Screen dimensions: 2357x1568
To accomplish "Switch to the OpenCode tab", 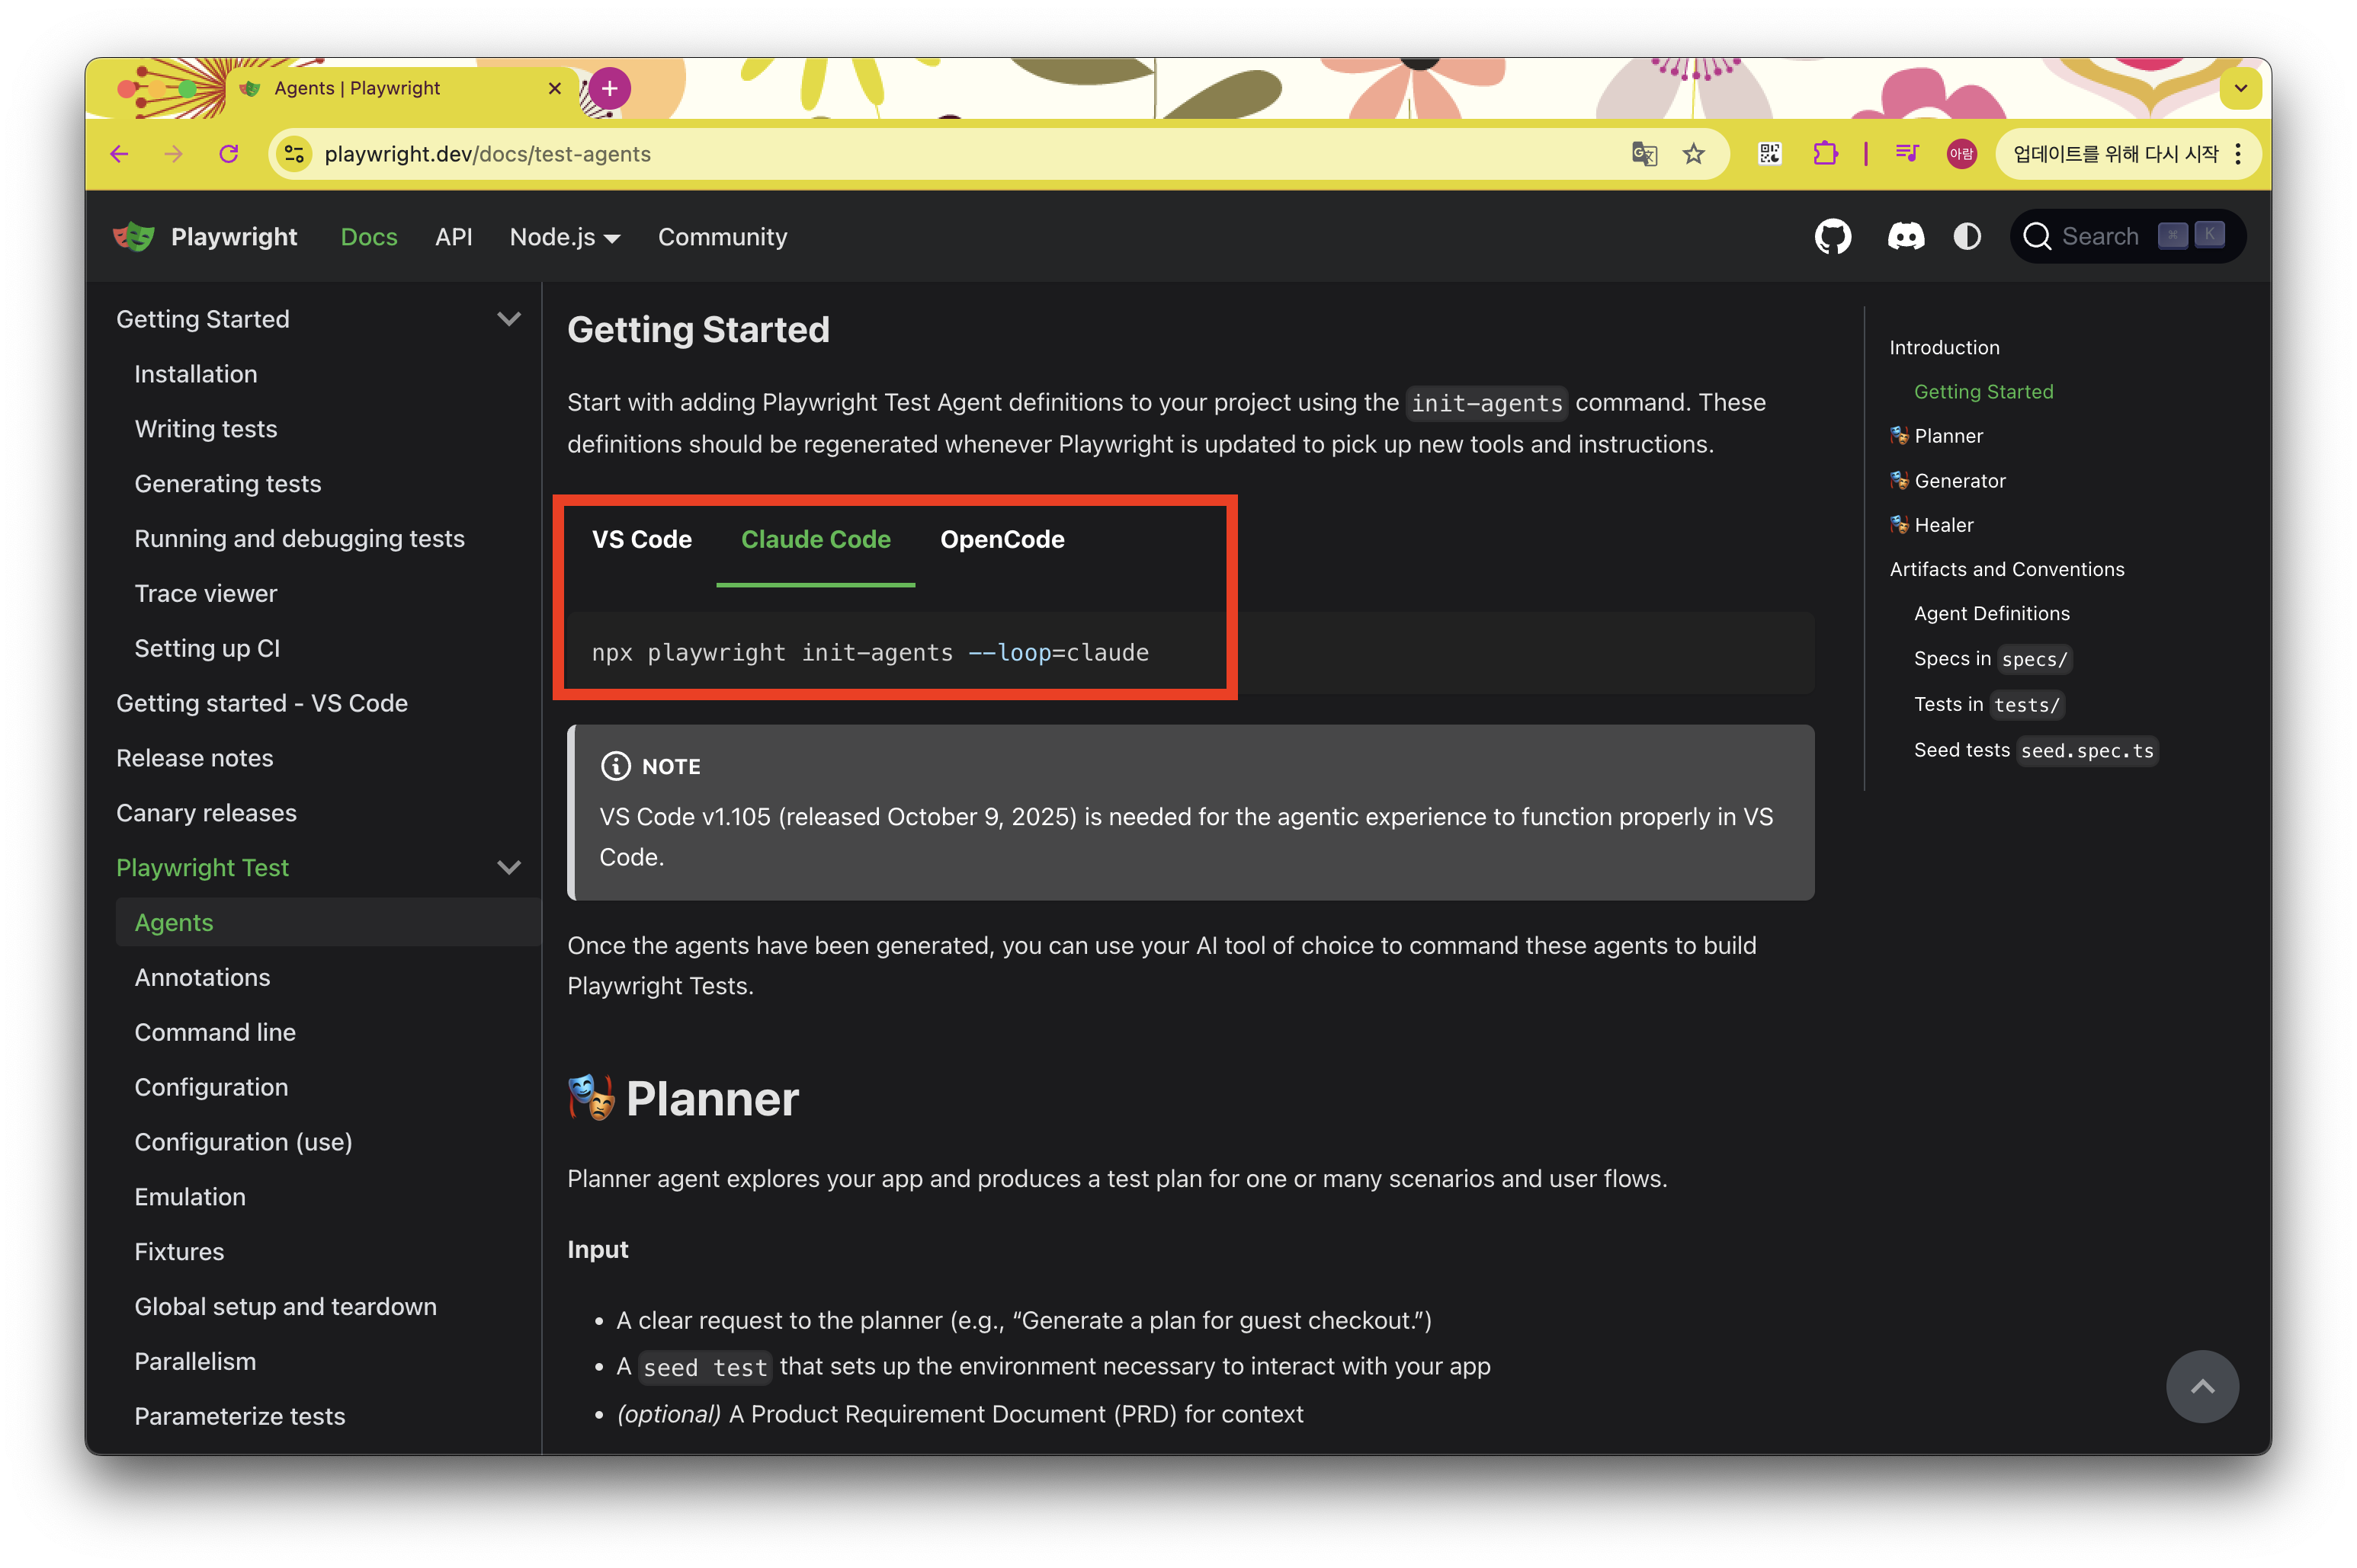I will (1002, 540).
